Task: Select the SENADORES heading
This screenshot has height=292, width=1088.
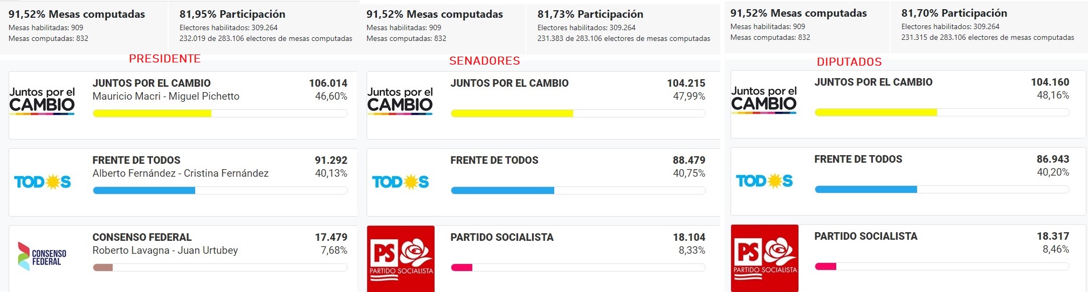Action: click(x=485, y=61)
